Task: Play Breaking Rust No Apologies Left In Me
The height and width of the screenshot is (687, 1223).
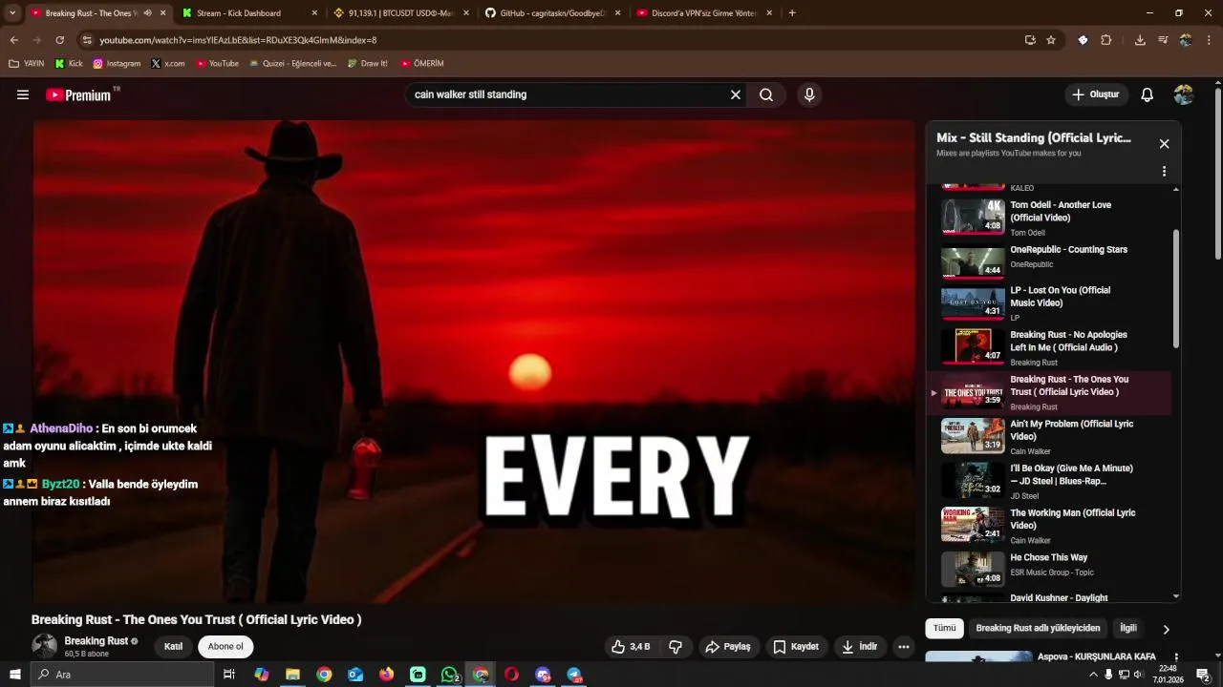Action: pos(1048,347)
